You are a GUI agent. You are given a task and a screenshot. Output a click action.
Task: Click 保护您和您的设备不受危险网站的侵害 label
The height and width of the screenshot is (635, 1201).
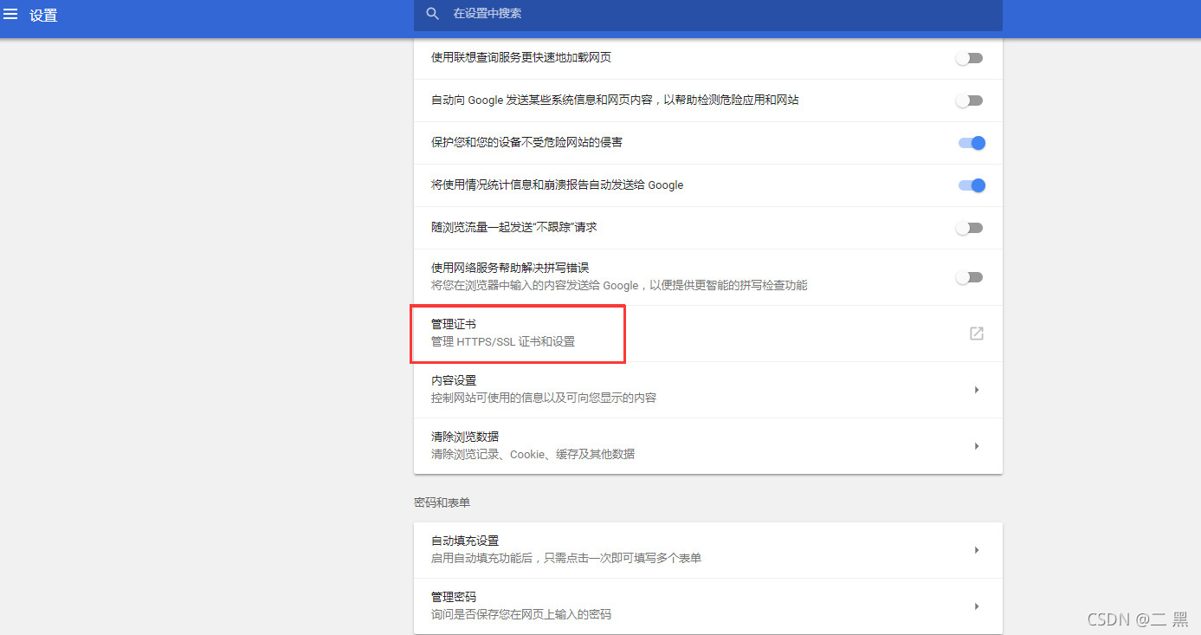coord(526,142)
